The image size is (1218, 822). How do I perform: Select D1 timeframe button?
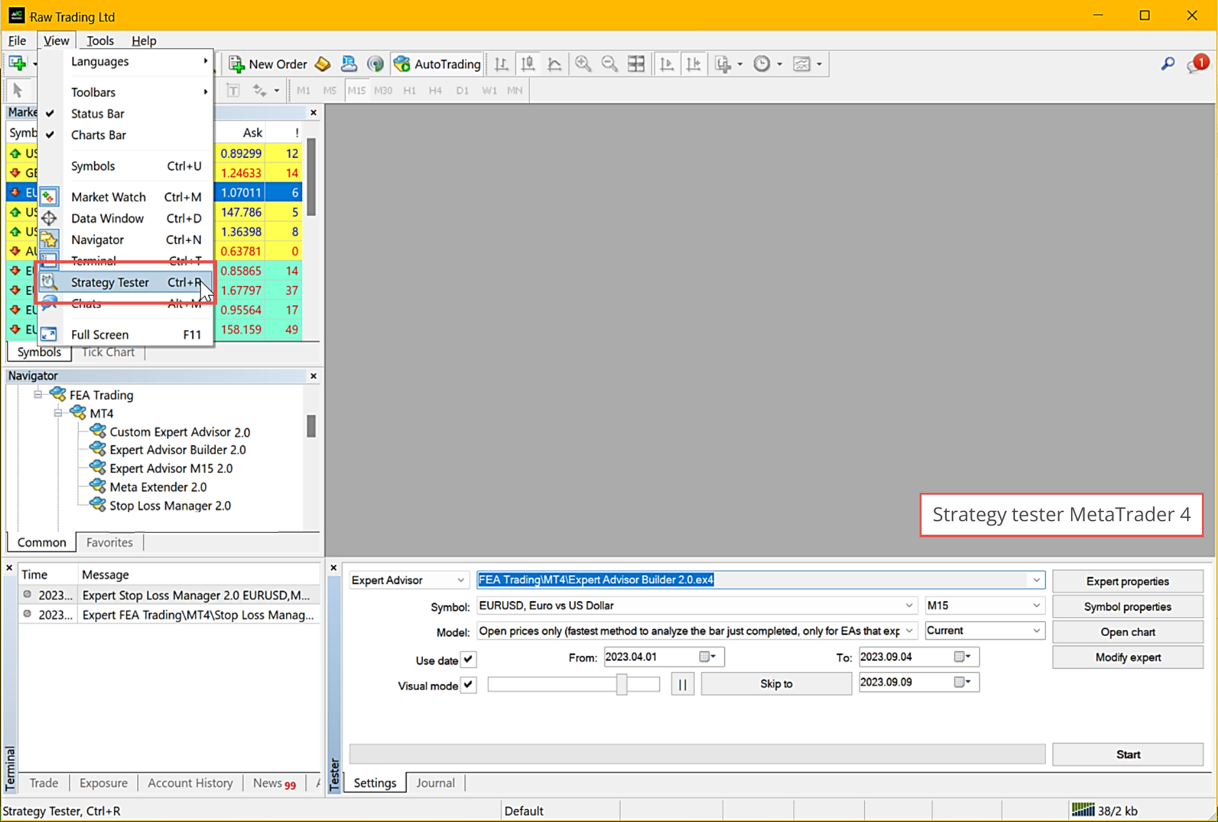462,90
